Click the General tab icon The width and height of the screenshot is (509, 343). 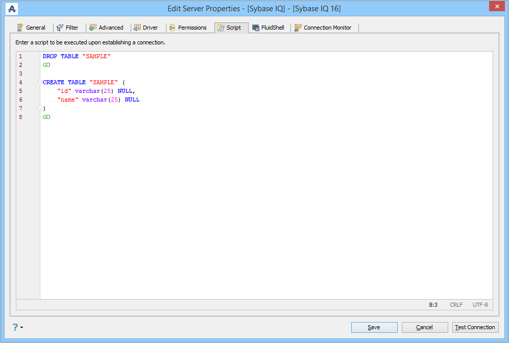click(x=20, y=28)
